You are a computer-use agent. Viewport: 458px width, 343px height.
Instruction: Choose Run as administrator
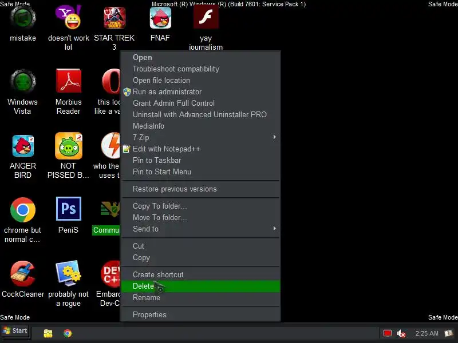coord(200,92)
